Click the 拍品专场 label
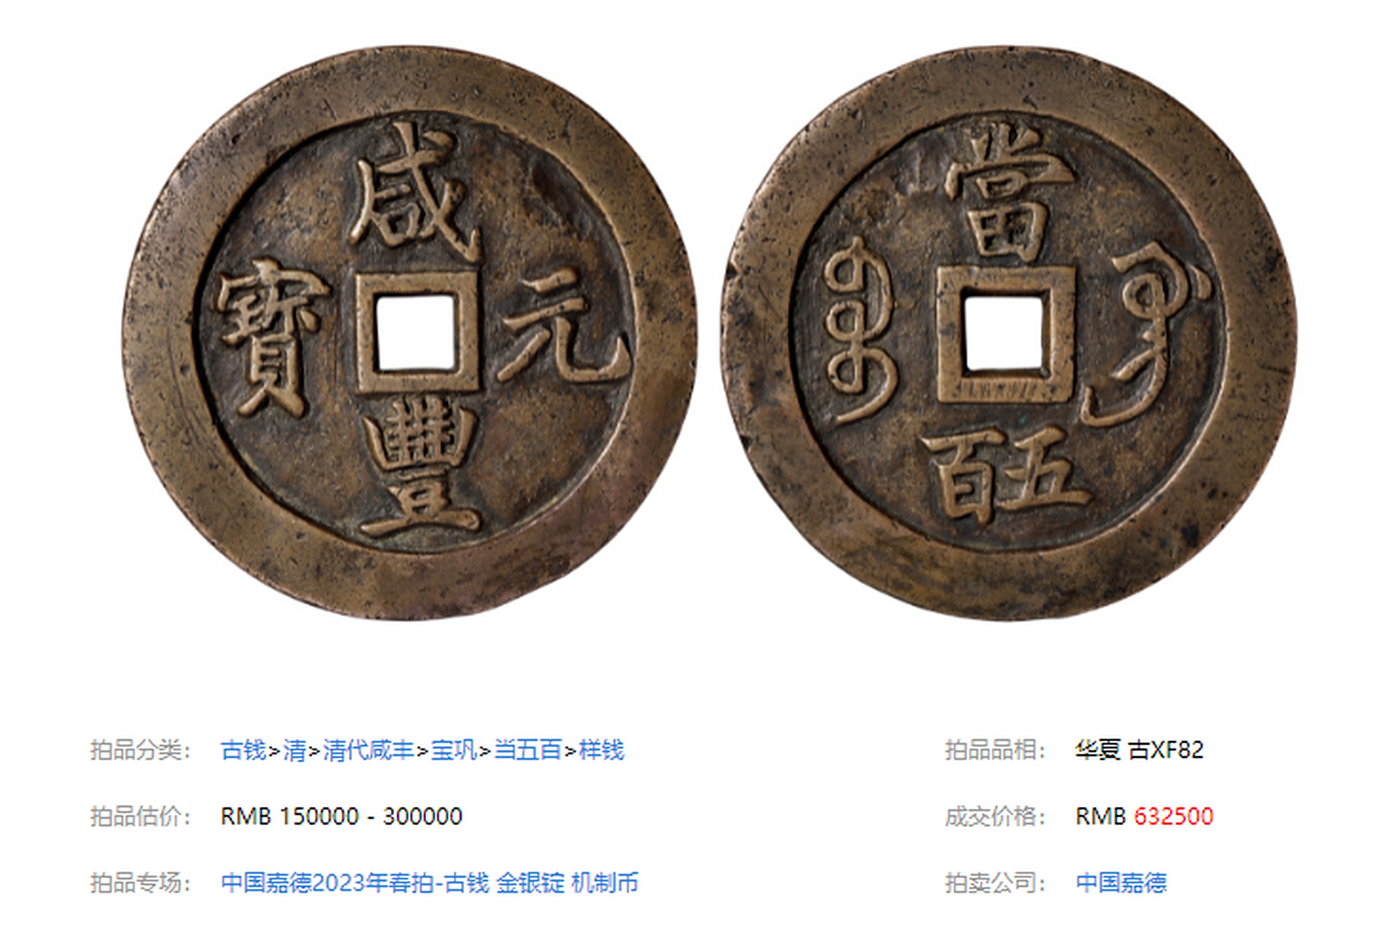 (x=140, y=883)
